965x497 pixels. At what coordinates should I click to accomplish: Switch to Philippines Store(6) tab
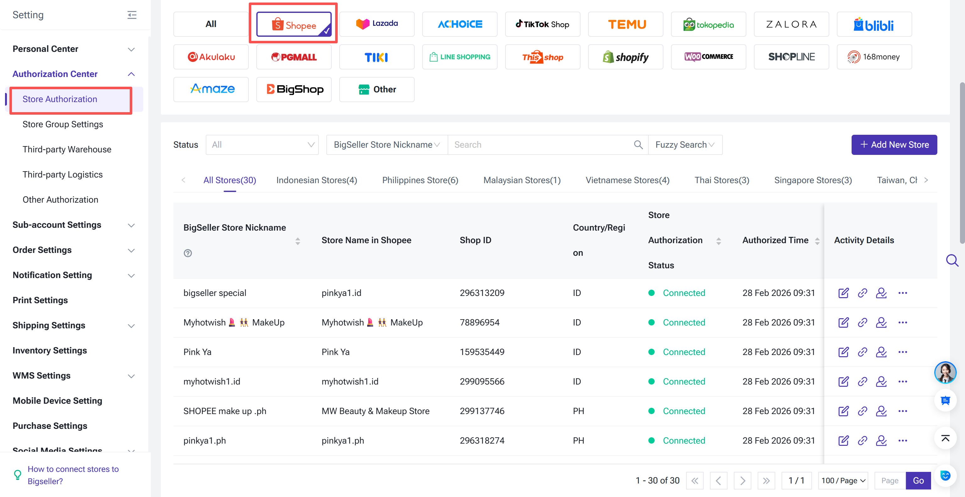point(420,180)
